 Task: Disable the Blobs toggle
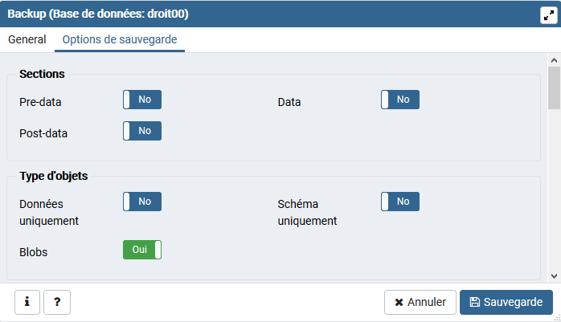[x=142, y=250]
